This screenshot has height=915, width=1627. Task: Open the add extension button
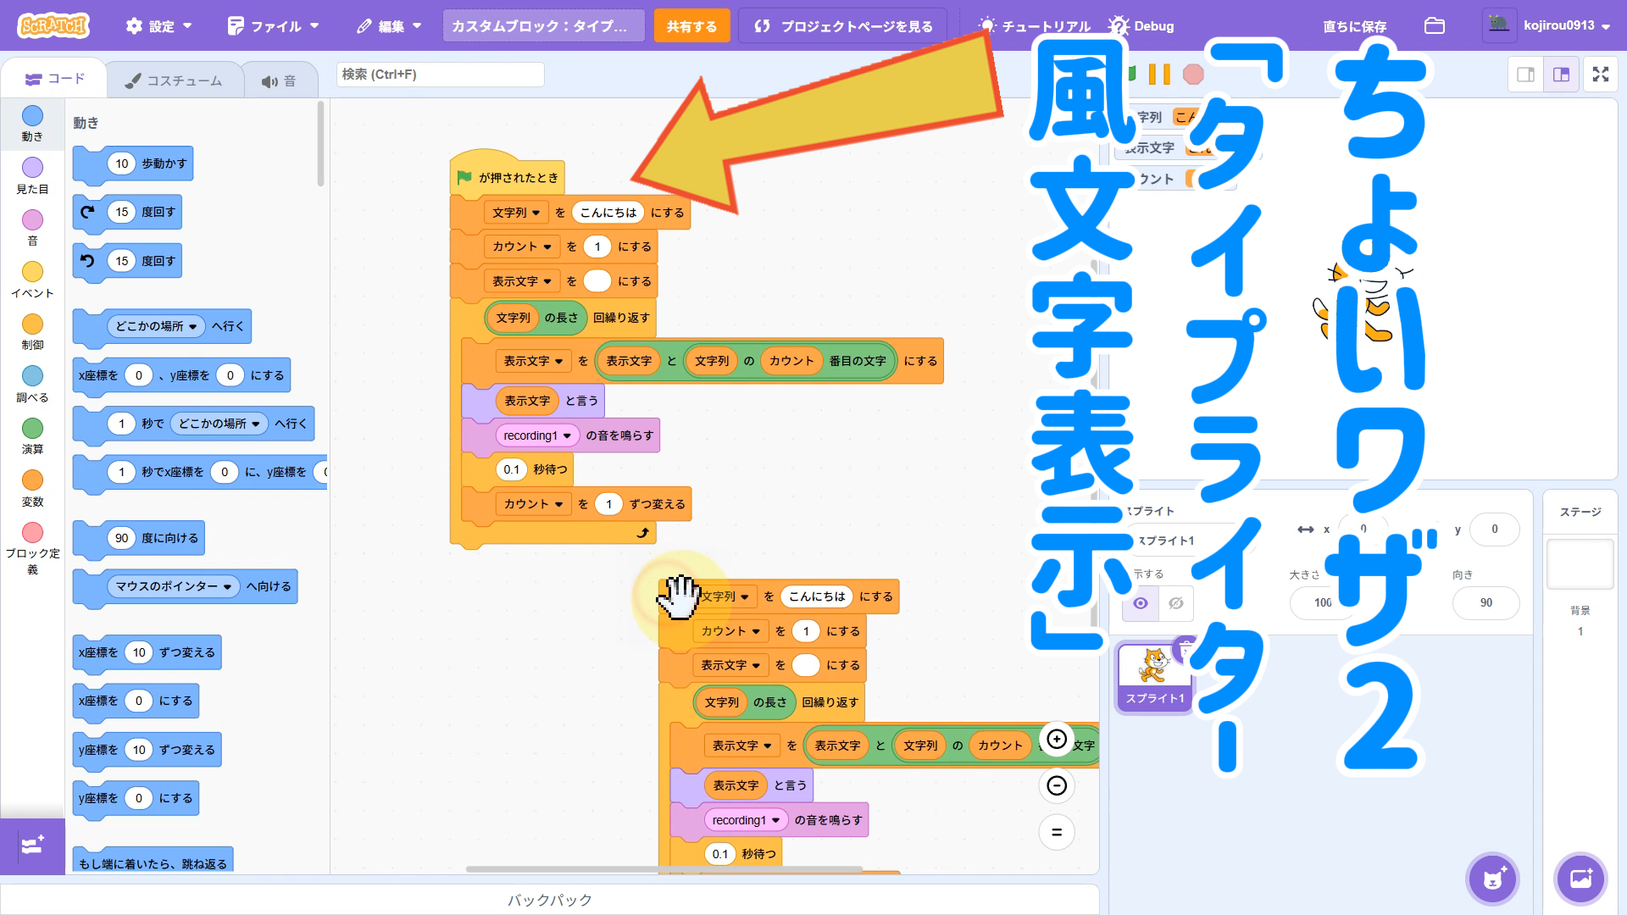coord(32,846)
